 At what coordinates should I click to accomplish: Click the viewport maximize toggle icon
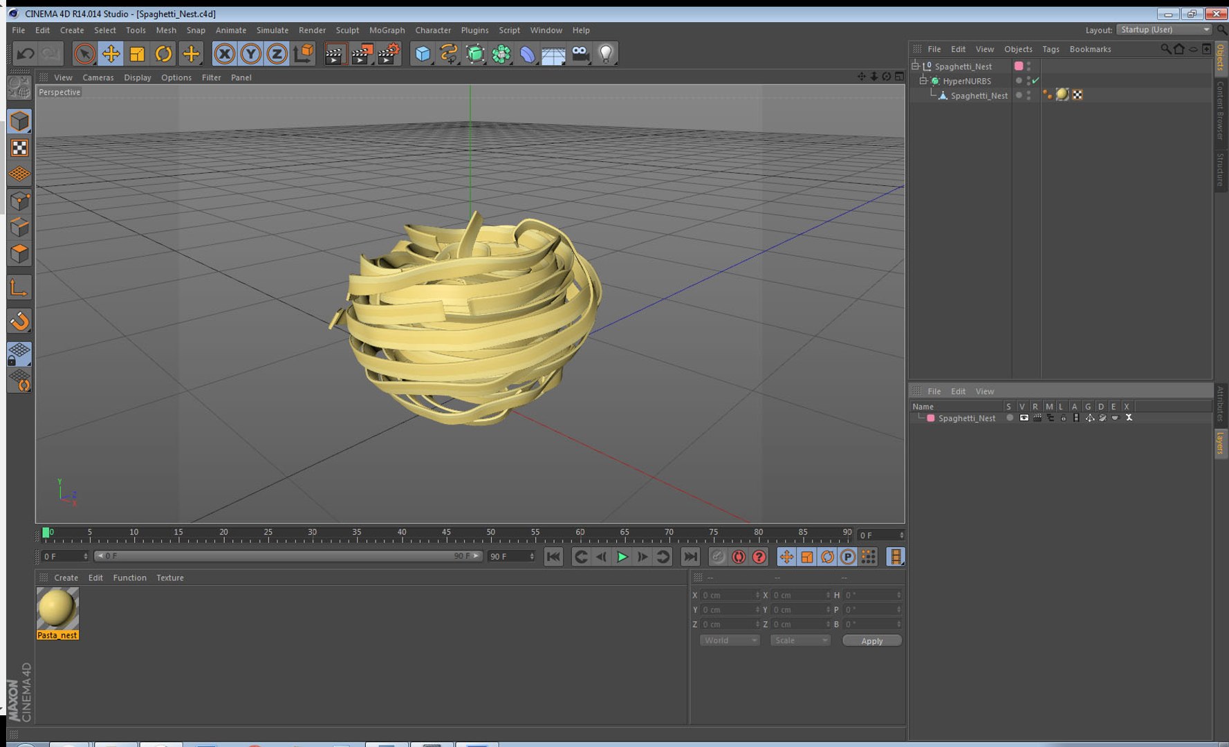point(899,77)
